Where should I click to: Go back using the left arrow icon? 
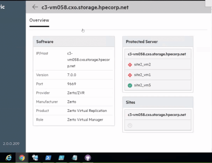point(35,7)
